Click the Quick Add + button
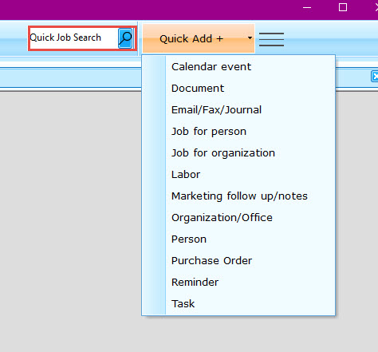The width and height of the screenshot is (378, 352). click(191, 39)
